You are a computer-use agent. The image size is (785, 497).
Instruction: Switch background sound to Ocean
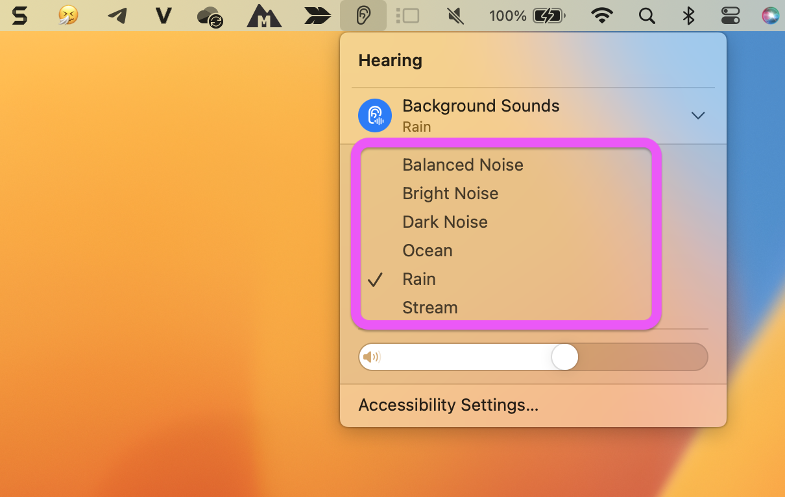(428, 250)
